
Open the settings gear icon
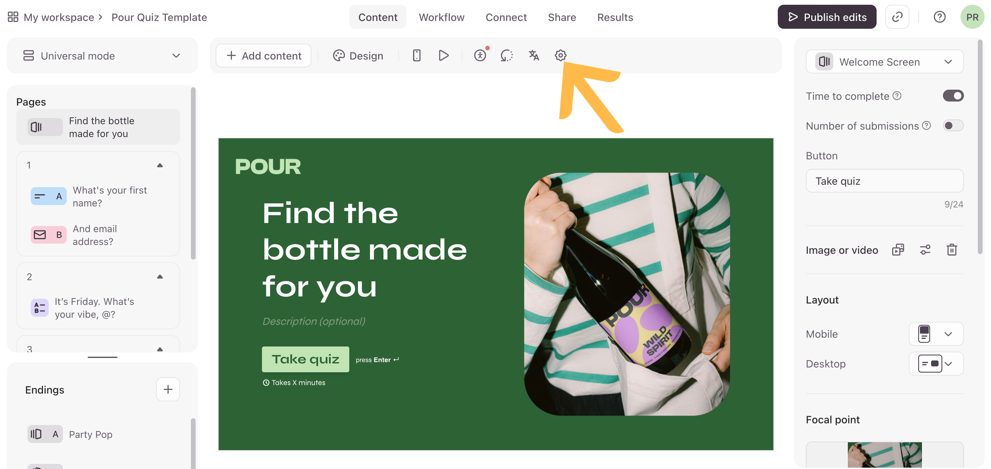point(560,55)
